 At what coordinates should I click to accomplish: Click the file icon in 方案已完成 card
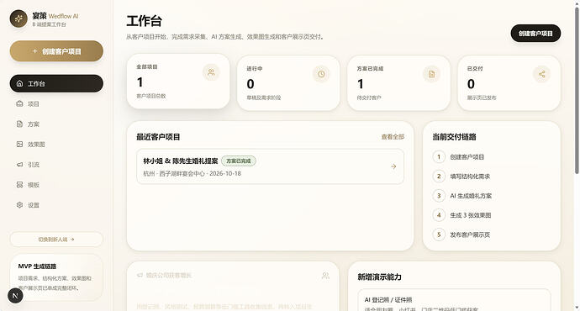(431, 74)
